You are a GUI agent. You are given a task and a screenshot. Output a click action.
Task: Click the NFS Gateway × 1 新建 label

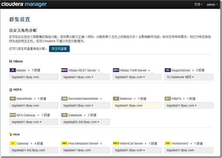(33, 115)
